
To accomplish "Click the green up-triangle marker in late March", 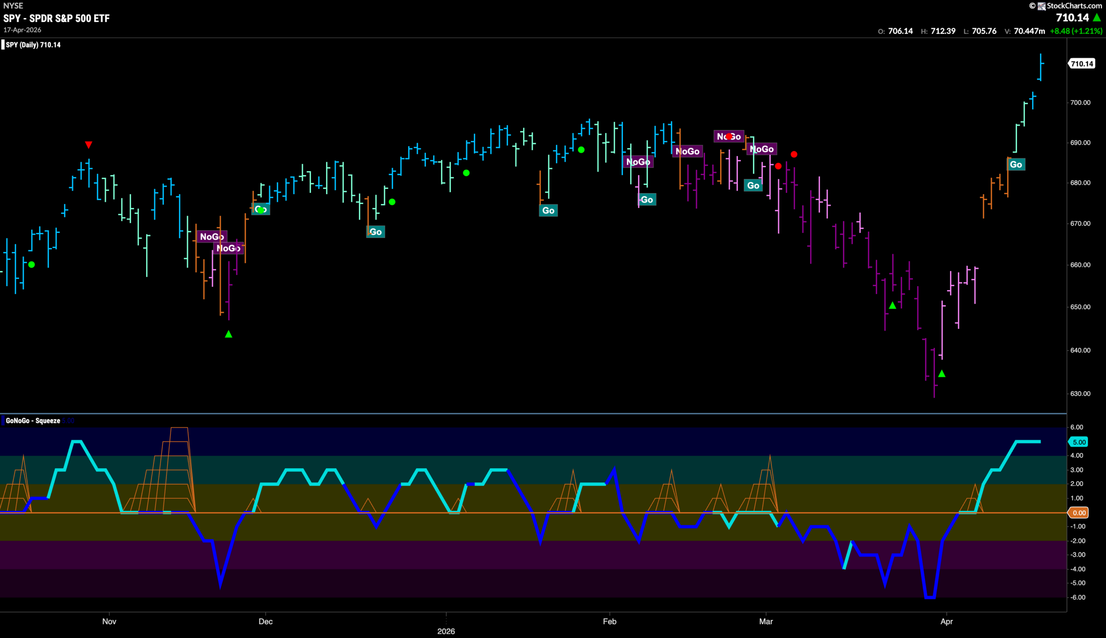I will click(892, 305).
